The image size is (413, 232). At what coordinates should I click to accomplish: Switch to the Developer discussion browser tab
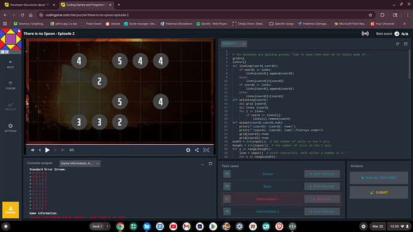(x=30, y=5)
